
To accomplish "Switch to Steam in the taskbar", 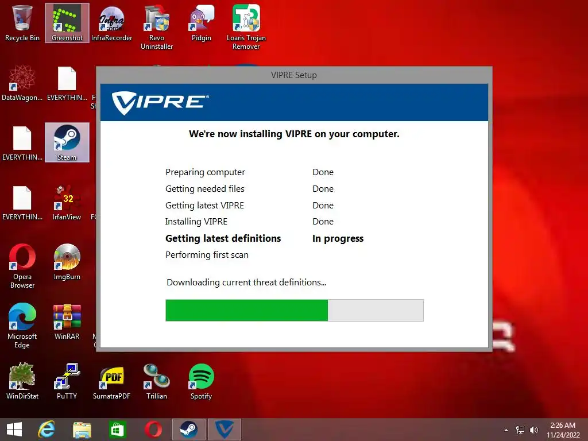I will (x=188, y=430).
